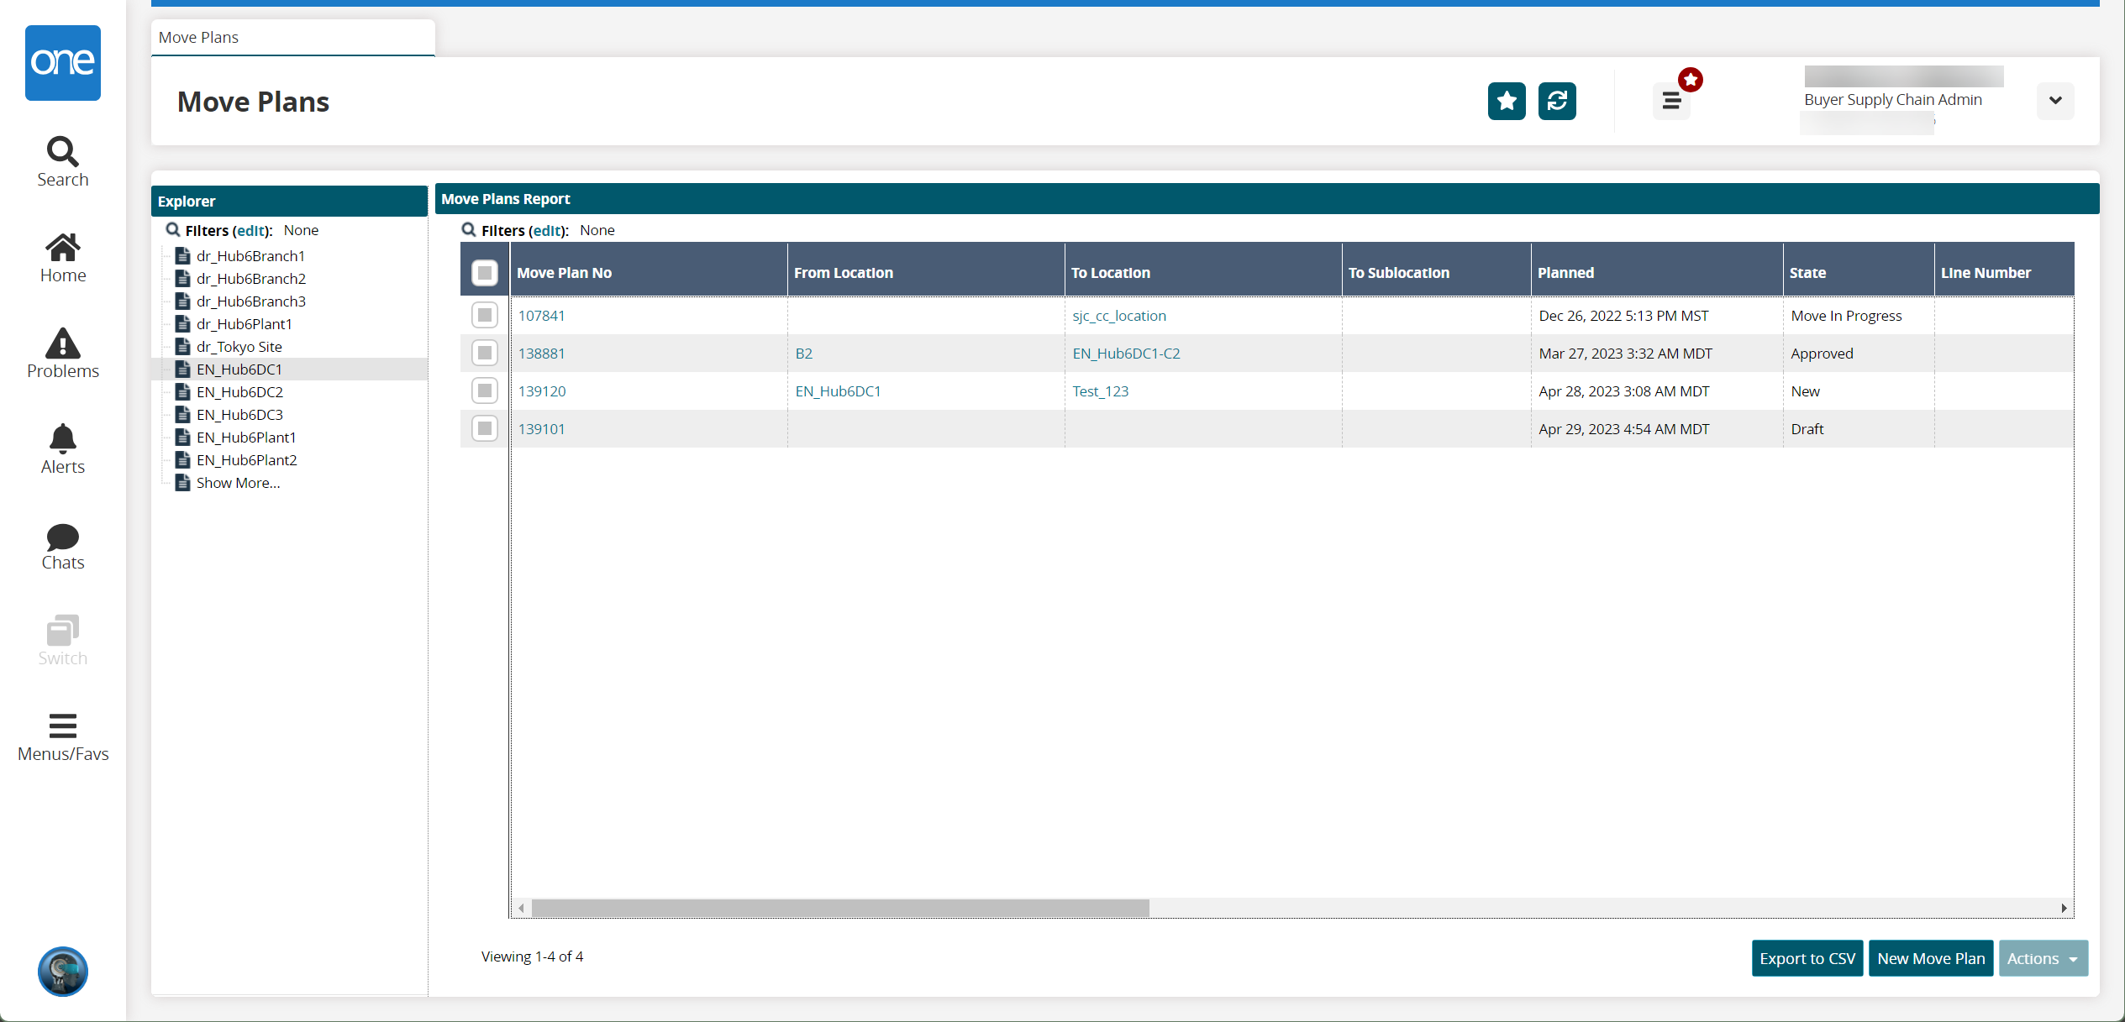Open the Problems sidebar item

(63, 354)
